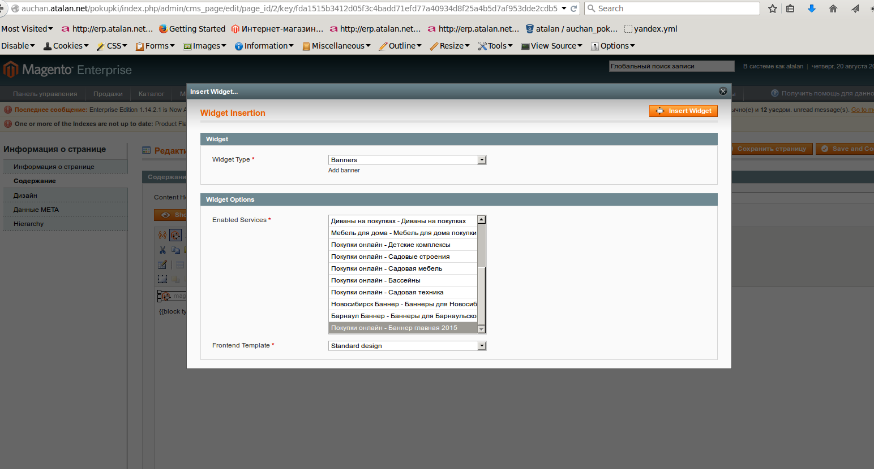Open the URL history dropdown arrow
This screenshot has height=469, width=874.
[x=564, y=8]
